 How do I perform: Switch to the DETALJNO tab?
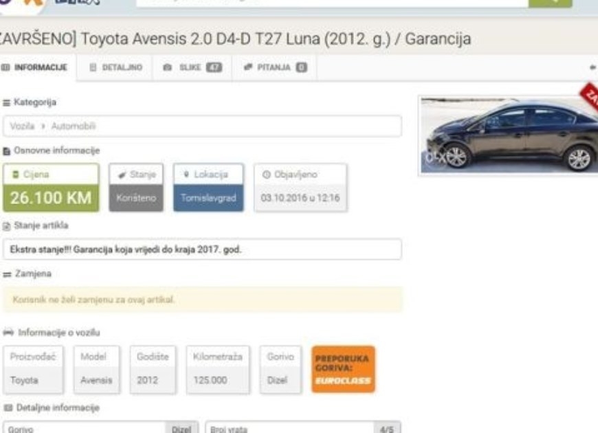[x=115, y=67]
